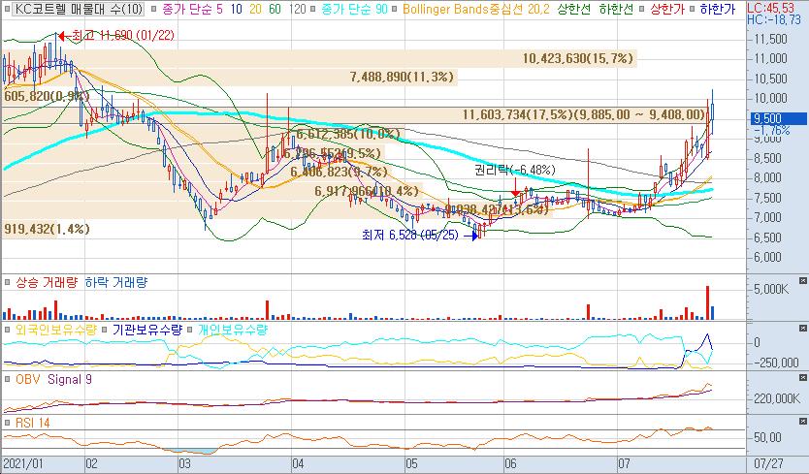Close the investor holdings (보유수량) sub-panel
The height and width of the screenshot is (474, 809).
pos(803,328)
